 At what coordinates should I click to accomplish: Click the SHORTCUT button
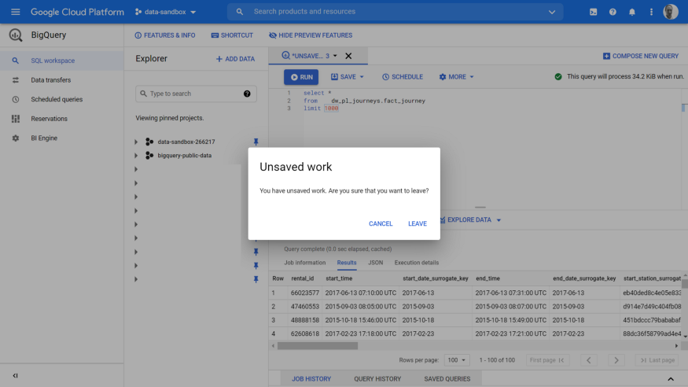(x=232, y=35)
